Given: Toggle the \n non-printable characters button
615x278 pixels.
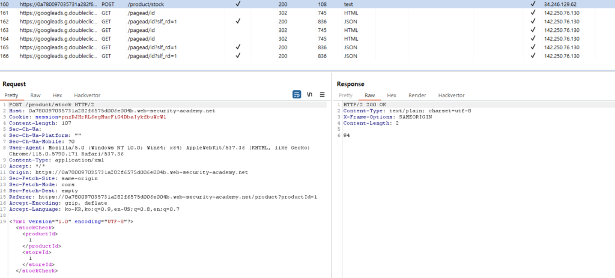Looking at the screenshot, I should [309, 94].
